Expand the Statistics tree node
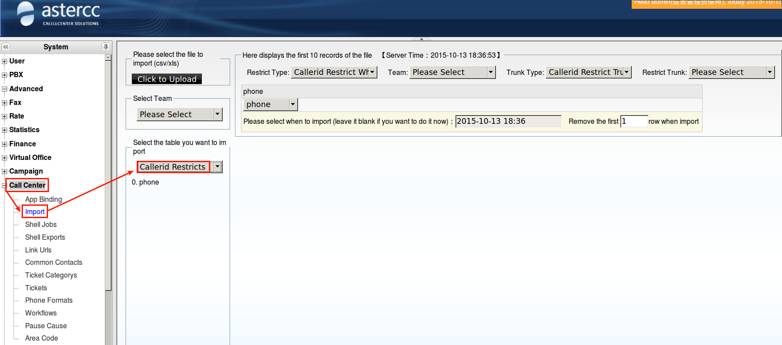Viewport: 782px width, 345px height. coord(4,130)
